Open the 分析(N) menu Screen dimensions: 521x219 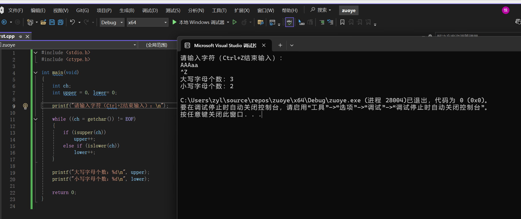click(196, 10)
